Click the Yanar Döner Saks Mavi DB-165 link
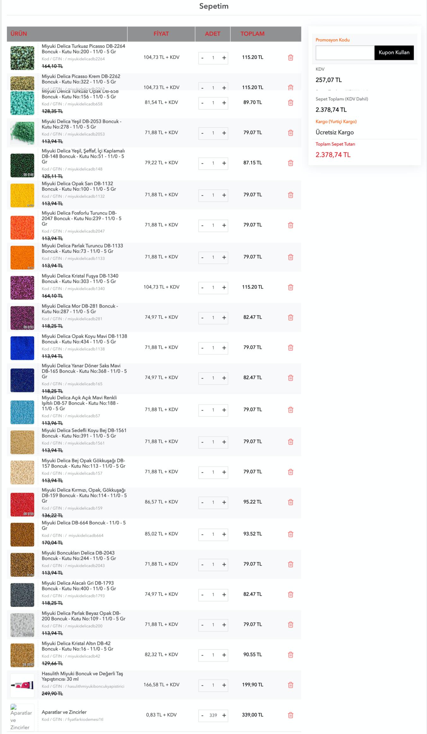 pyautogui.click(x=84, y=371)
